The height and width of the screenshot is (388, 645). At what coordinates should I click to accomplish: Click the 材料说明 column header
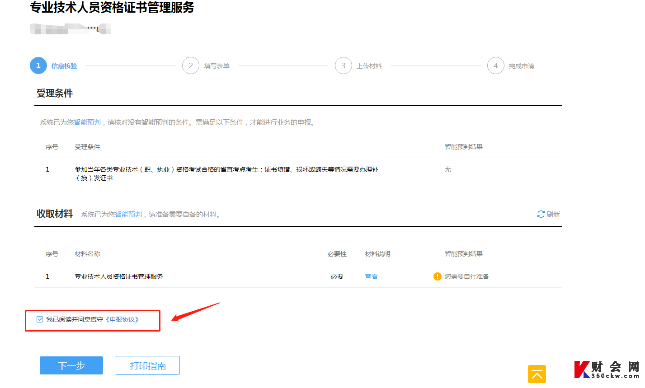[378, 254]
